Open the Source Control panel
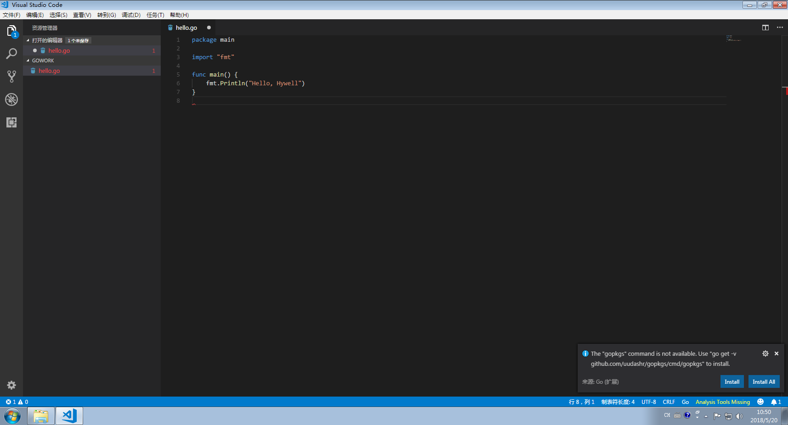Image resolution: width=788 pixels, height=425 pixels. click(x=11, y=77)
